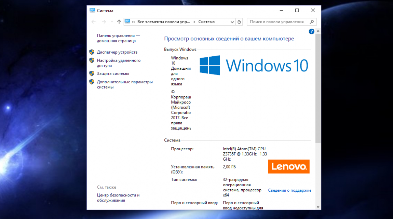The width and height of the screenshot is (393, 219).
Task: Click the shield icon beside 'Защита системы'
Action: [92, 73]
